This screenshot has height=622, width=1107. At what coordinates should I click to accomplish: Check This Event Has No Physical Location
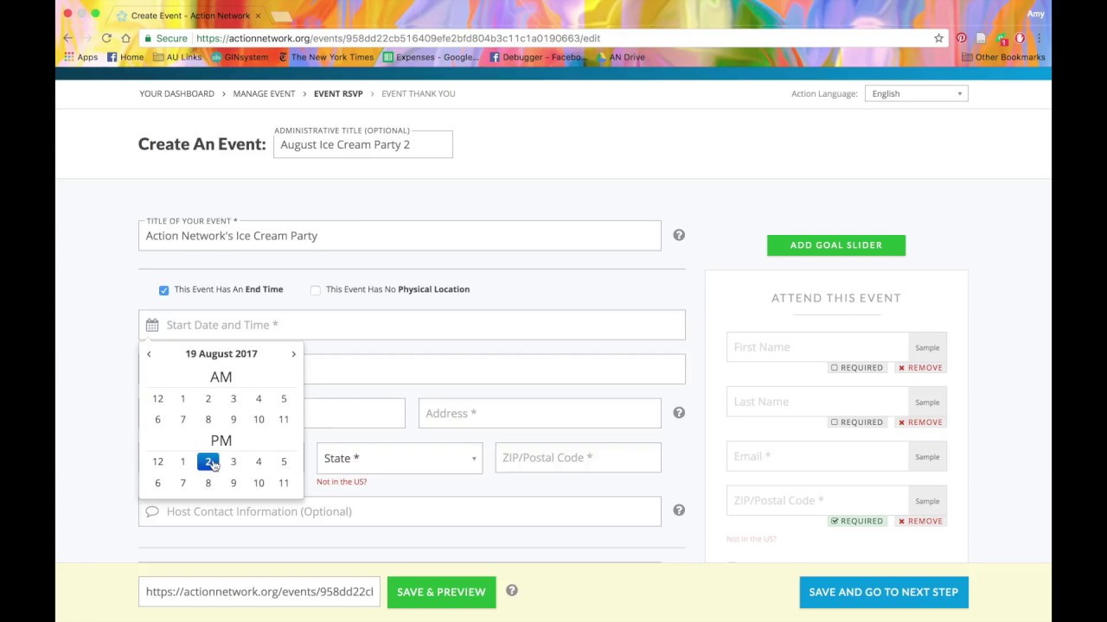[316, 290]
